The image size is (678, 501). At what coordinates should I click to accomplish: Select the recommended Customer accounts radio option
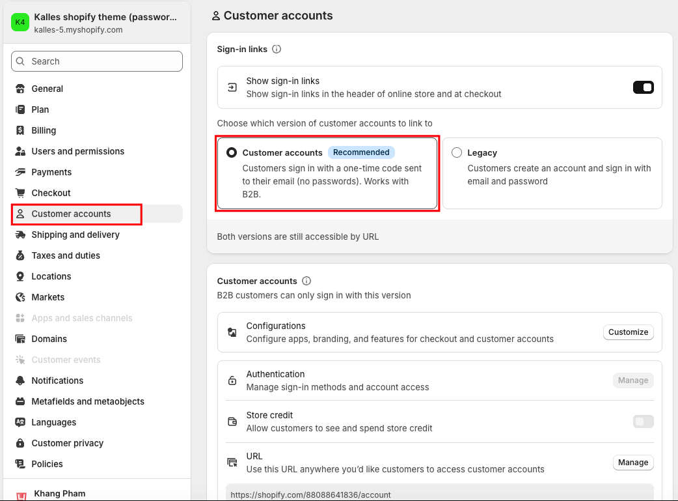[x=232, y=152]
